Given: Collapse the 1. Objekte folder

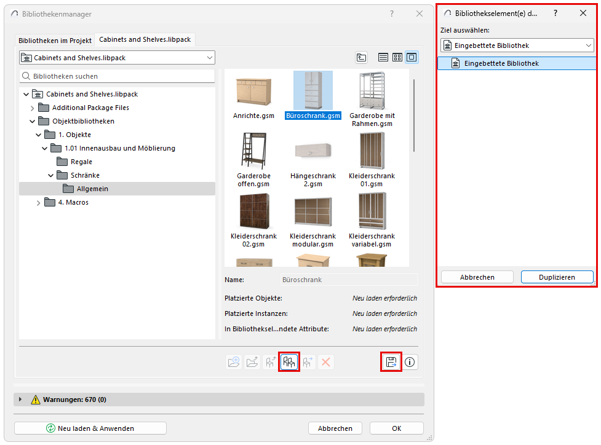Looking at the screenshot, I should [x=38, y=135].
